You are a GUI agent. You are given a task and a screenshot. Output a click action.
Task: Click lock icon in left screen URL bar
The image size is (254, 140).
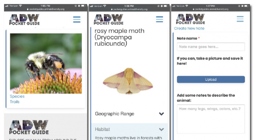[28, 9]
